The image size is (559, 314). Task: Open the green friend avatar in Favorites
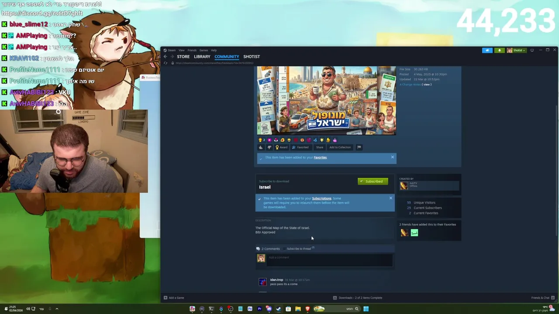pyautogui.click(x=414, y=233)
